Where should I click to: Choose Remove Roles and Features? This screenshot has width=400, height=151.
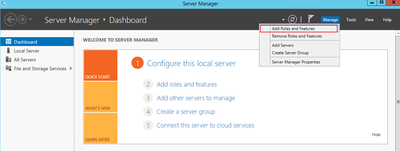(300, 36)
